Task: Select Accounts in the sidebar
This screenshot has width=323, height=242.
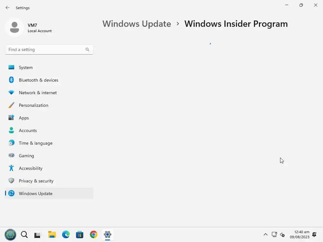Action: coord(49,130)
